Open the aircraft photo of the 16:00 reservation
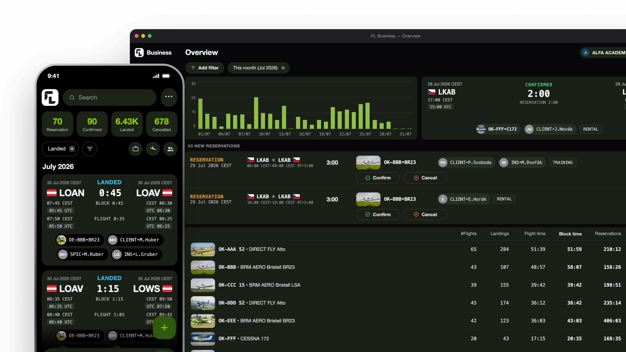 click(368, 199)
